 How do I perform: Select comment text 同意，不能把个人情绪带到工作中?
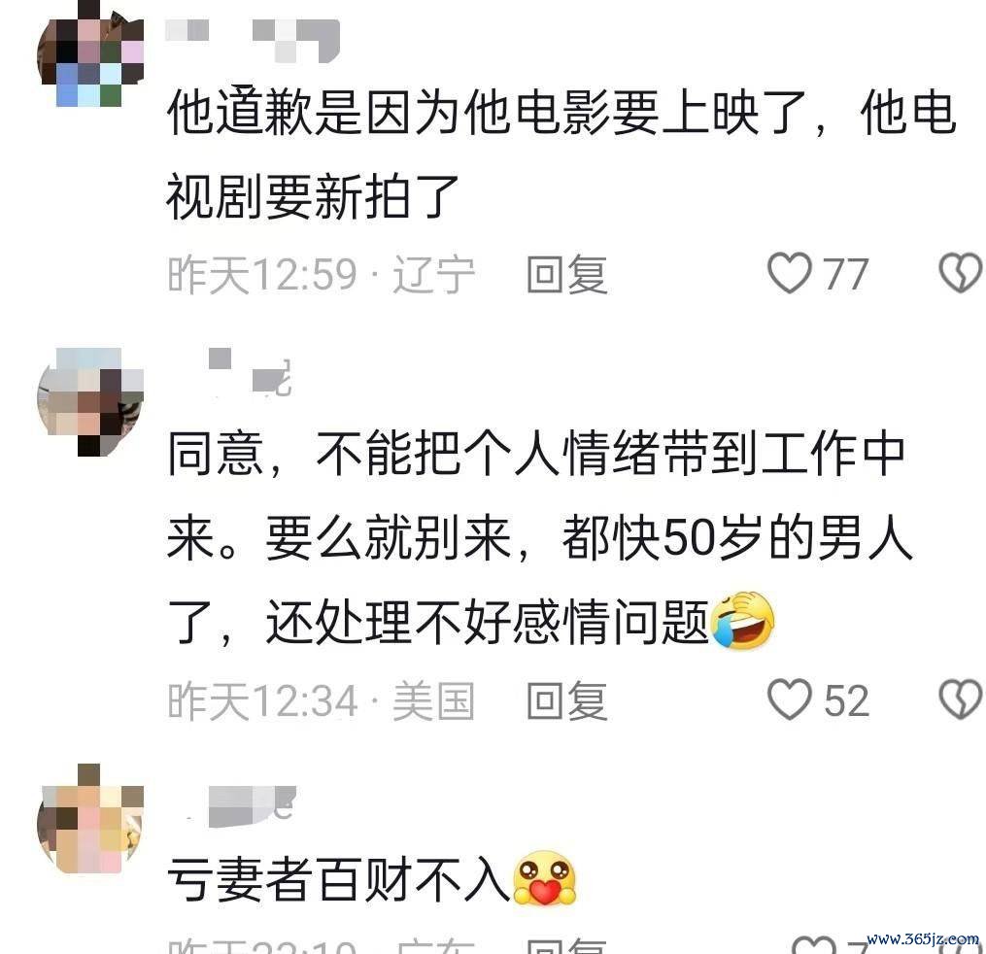(x=536, y=454)
